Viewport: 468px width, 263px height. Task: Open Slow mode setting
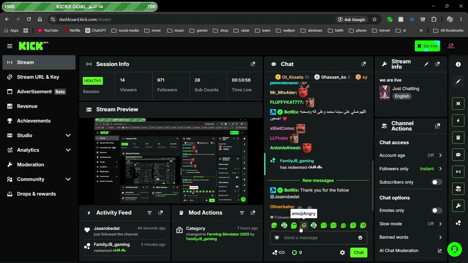[x=411, y=224]
